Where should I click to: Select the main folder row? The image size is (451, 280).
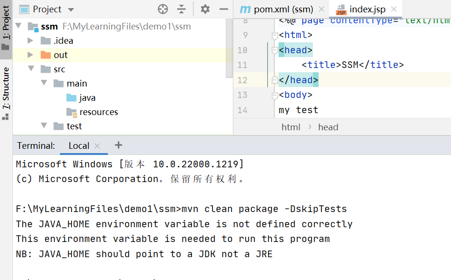click(x=122, y=83)
